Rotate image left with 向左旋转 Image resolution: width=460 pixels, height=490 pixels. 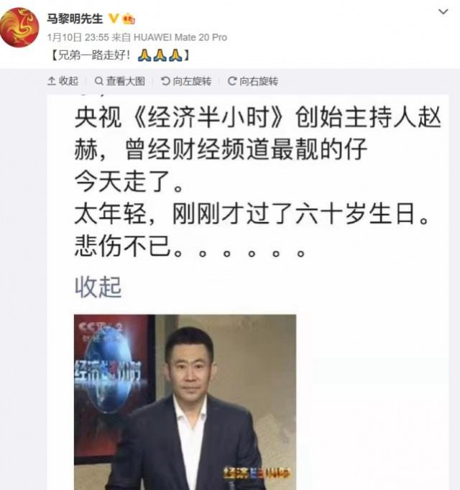pyautogui.click(x=186, y=81)
